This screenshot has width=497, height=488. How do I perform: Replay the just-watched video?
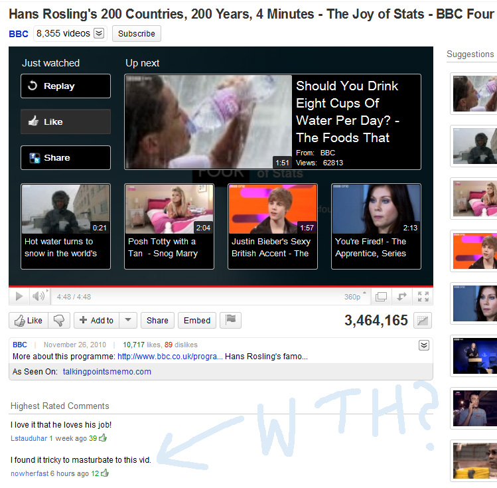point(66,86)
